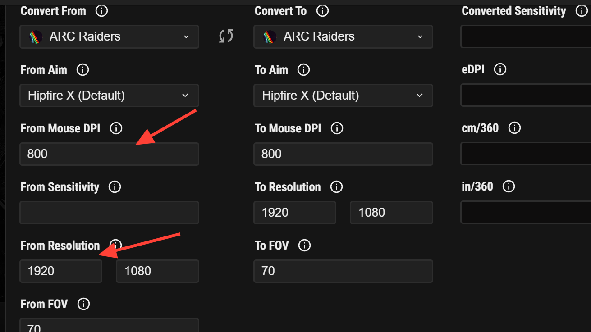Click the From Resolution width field

[x=61, y=271]
